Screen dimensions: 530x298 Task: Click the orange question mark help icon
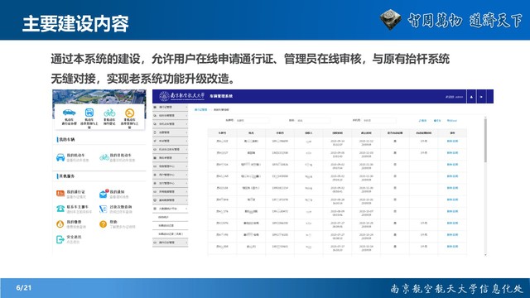pyautogui.click(x=103, y=223)
